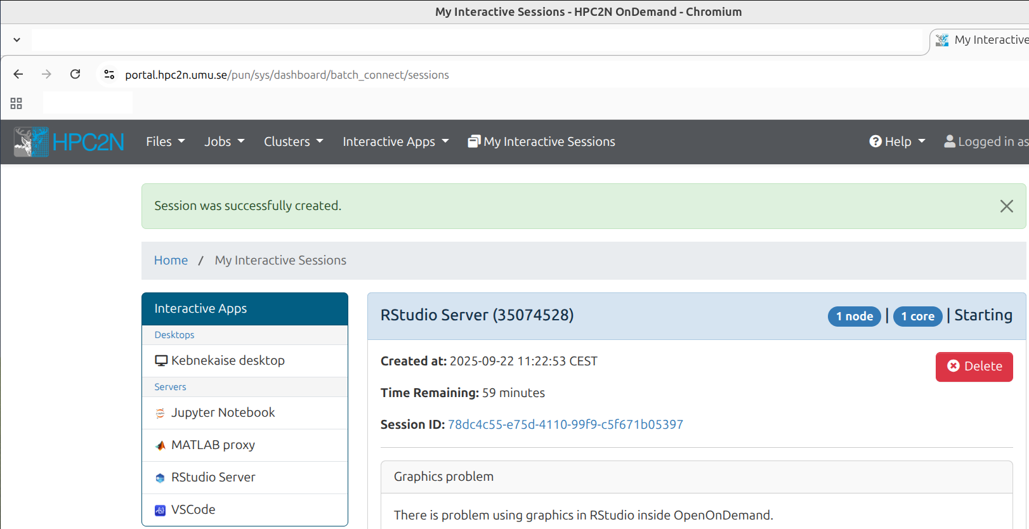Click the RStudio Server icon in sidebar
Image resolution: width=1029 pixels, height=529 pixels.
tap(161, 478)
